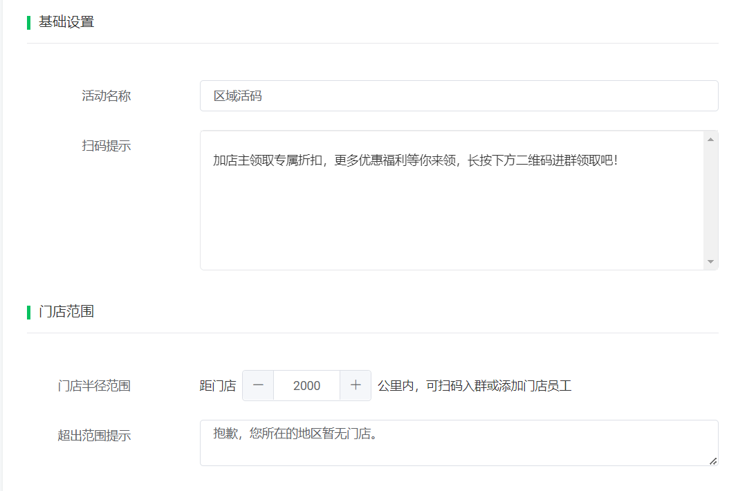Screen dimensions: 747x491
Task: Select the radius value field showing 2000
Action: click(306, 385)
